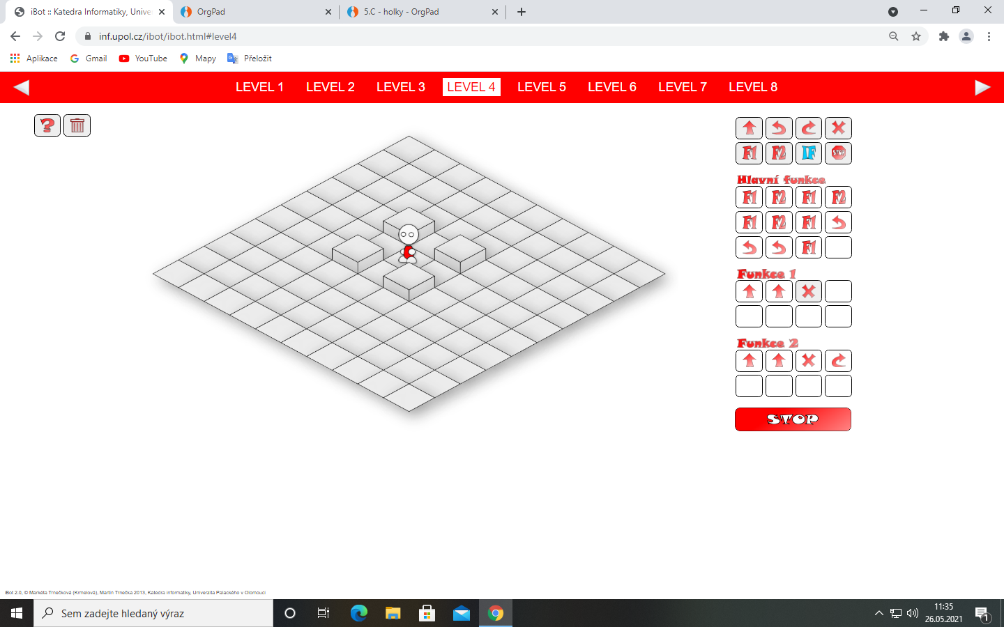Select the move forward arrow command in palette
Image resolution: width=1004 pixels, height=627 pixels.
pos(750,128)
